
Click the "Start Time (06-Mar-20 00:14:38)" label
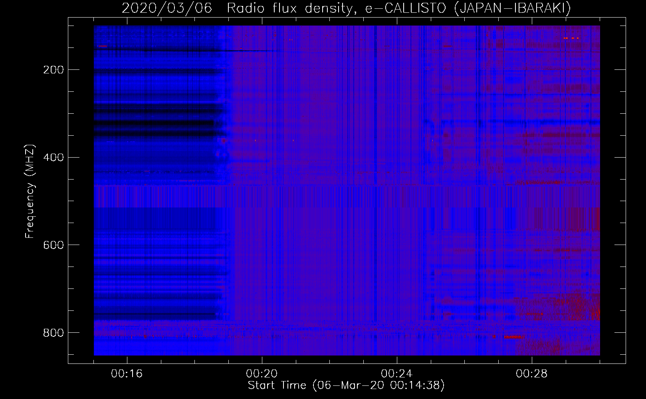[x=346, y=385]
